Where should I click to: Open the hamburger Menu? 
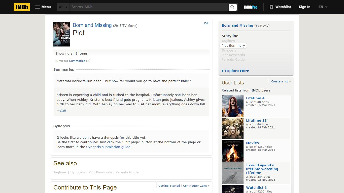click(43, 7)
